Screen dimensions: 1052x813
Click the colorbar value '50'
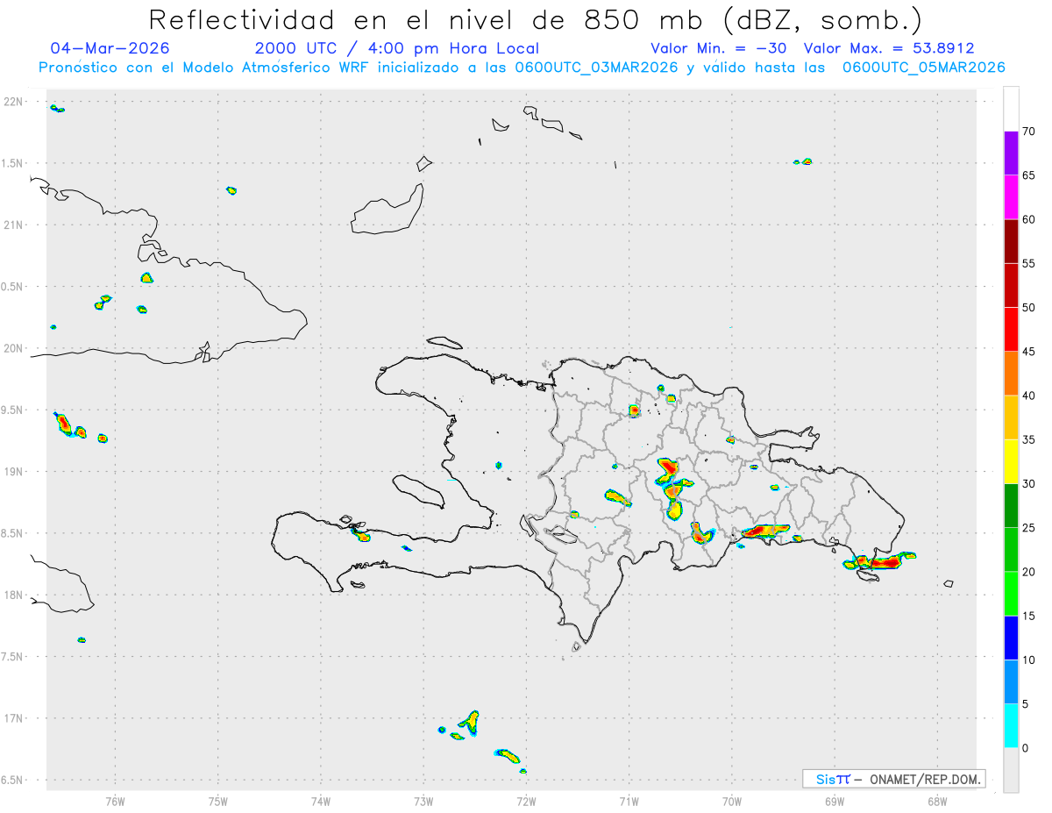(1028, 308)
